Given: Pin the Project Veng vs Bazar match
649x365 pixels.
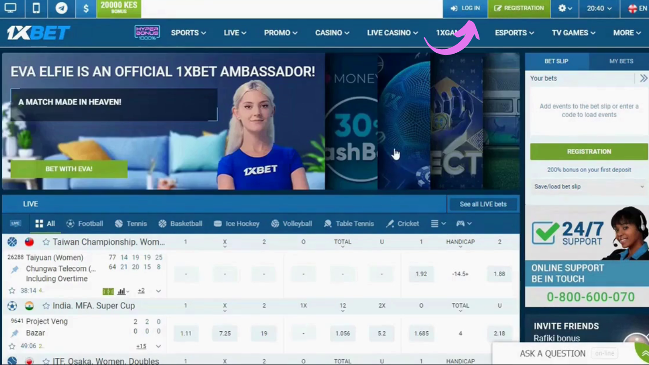Looking at the screenshot, I should click(x=15, y=333).
